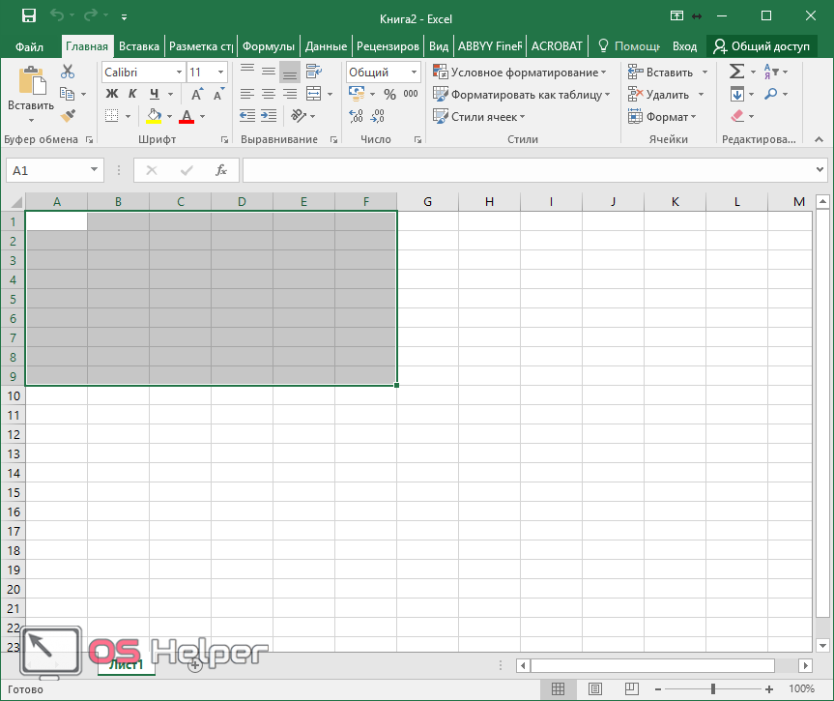The height and width of the screenshot is (701, 834).
Task: Open the Calibri font name dropdown
Action: point(180,73)
